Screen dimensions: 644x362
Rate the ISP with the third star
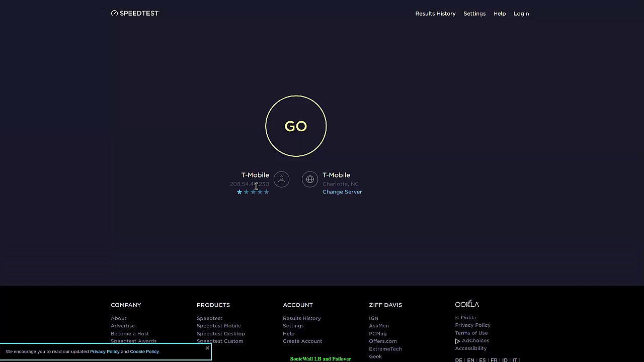coord(253,192)
